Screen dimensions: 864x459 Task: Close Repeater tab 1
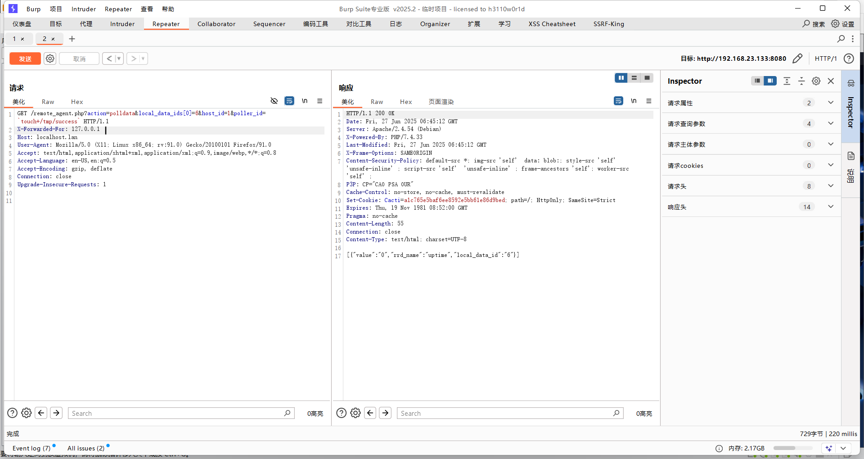22,39
